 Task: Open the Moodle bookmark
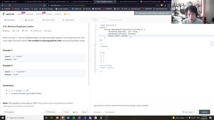87,9
